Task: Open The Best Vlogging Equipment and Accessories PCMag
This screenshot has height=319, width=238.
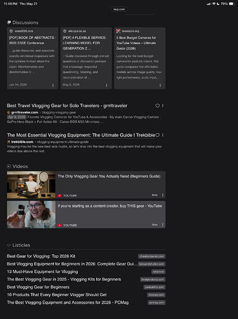Action: coord(67,302)
